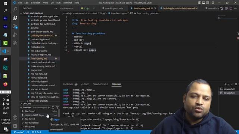Image resolution: width=239 pixels, height=134 pixels.
Task: Maximize the panel with the chevron
Action: pos(232,84)
